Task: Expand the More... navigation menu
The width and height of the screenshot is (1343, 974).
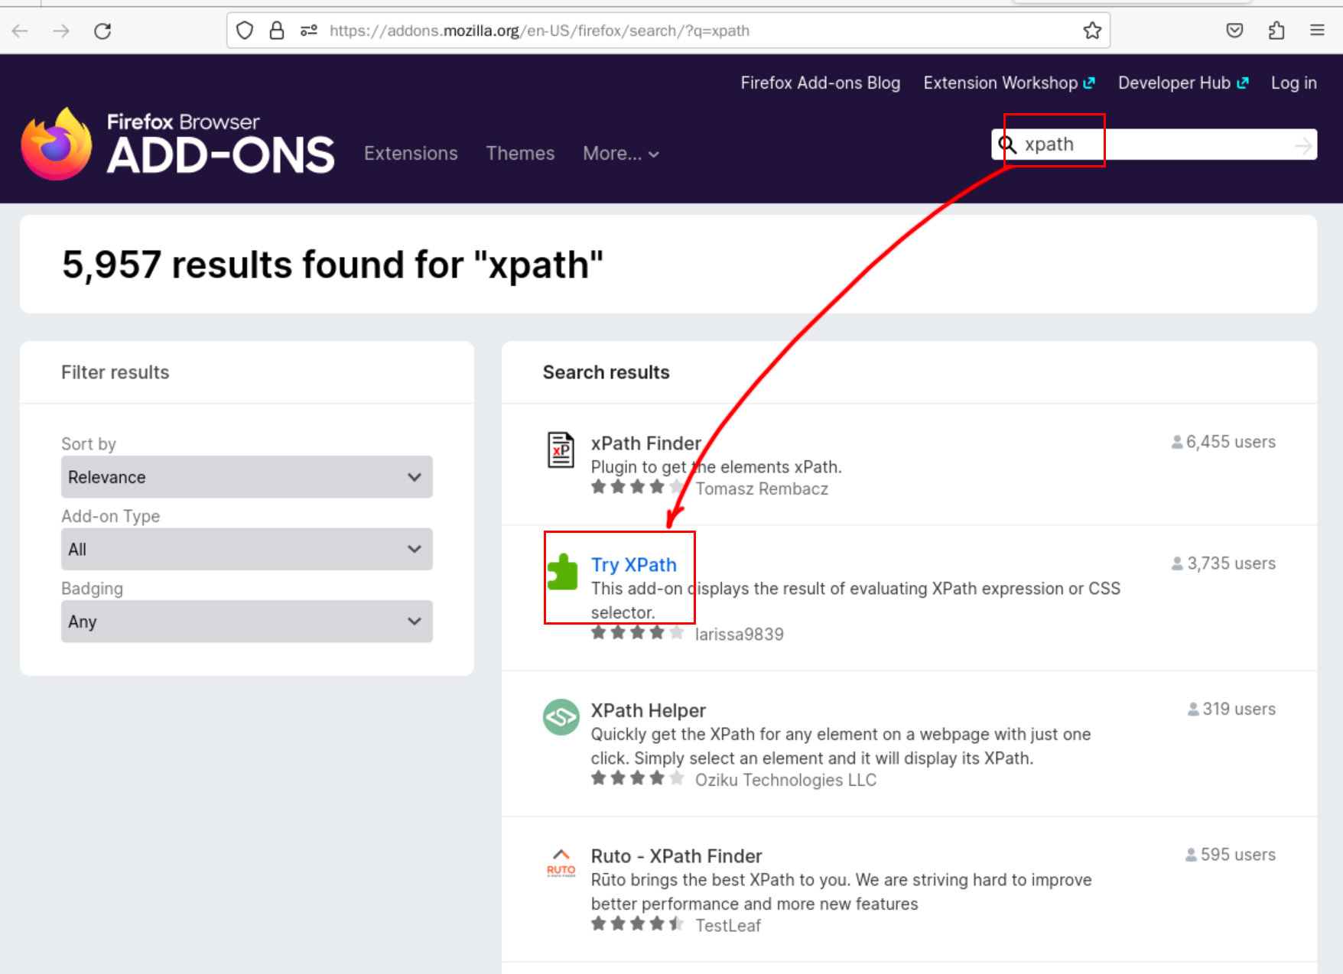Action: [620, 154]
